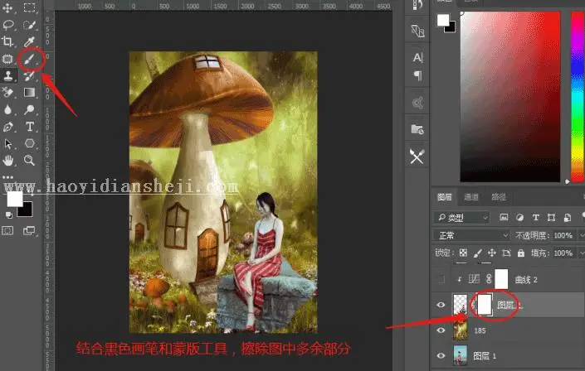
Task: Show the hidden 曲线 2 layer
Action: pyautogui.click(x=441, y=279)
